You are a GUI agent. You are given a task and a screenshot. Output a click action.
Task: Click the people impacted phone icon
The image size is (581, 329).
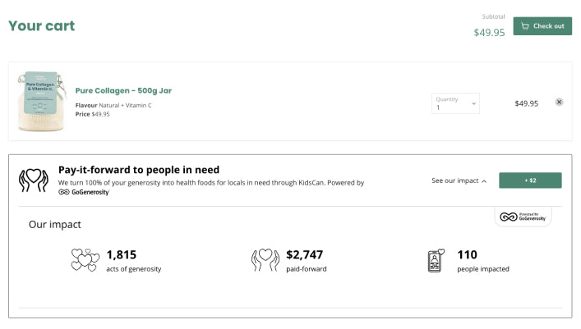tap(436, 260)
